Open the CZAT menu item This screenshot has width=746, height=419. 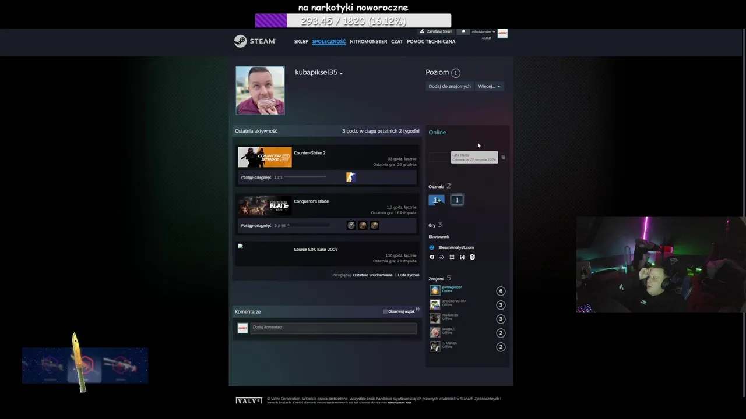(x=397, y=42)
